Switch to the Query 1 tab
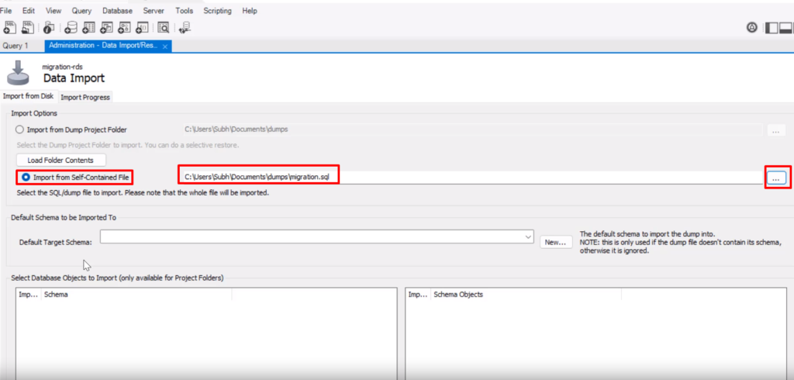This screenshot has width=794, height=380. (16, 46)
